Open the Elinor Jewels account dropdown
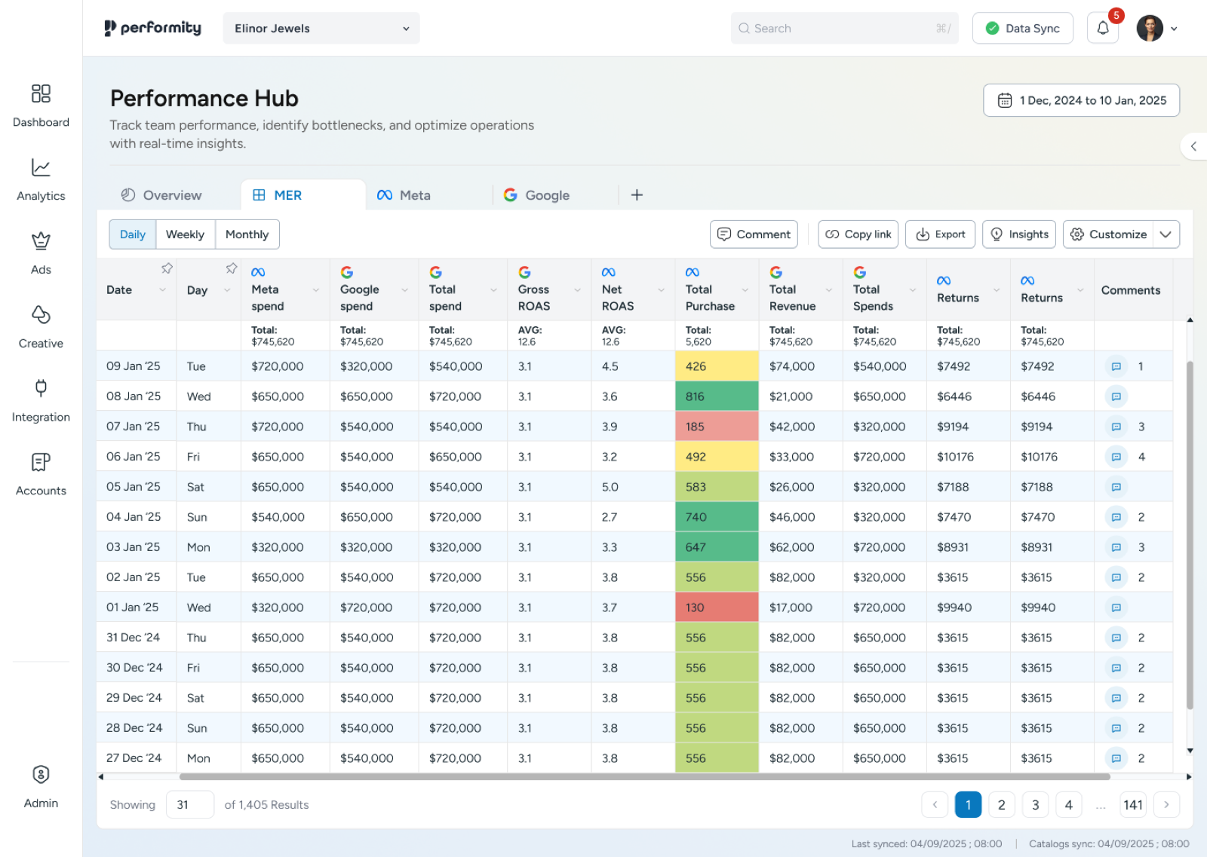The height and width of the screenshot is (857, 1207). click(x=321, y=28)
